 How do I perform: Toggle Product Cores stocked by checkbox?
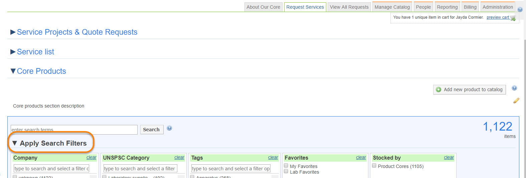tap(374, 166)
